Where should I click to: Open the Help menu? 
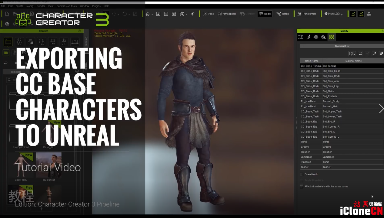106,6
